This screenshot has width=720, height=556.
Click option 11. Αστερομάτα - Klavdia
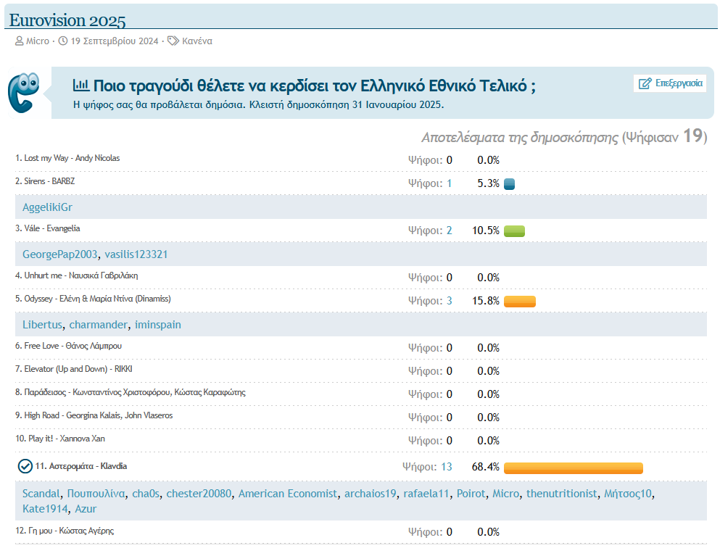click(x=81, y=466)
